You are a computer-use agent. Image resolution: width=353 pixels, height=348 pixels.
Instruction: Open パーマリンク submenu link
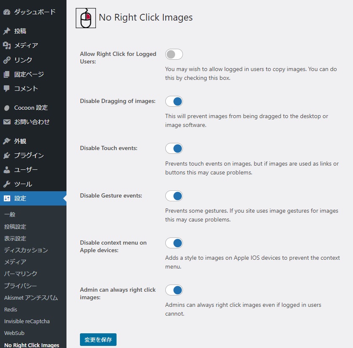point(21,274)
